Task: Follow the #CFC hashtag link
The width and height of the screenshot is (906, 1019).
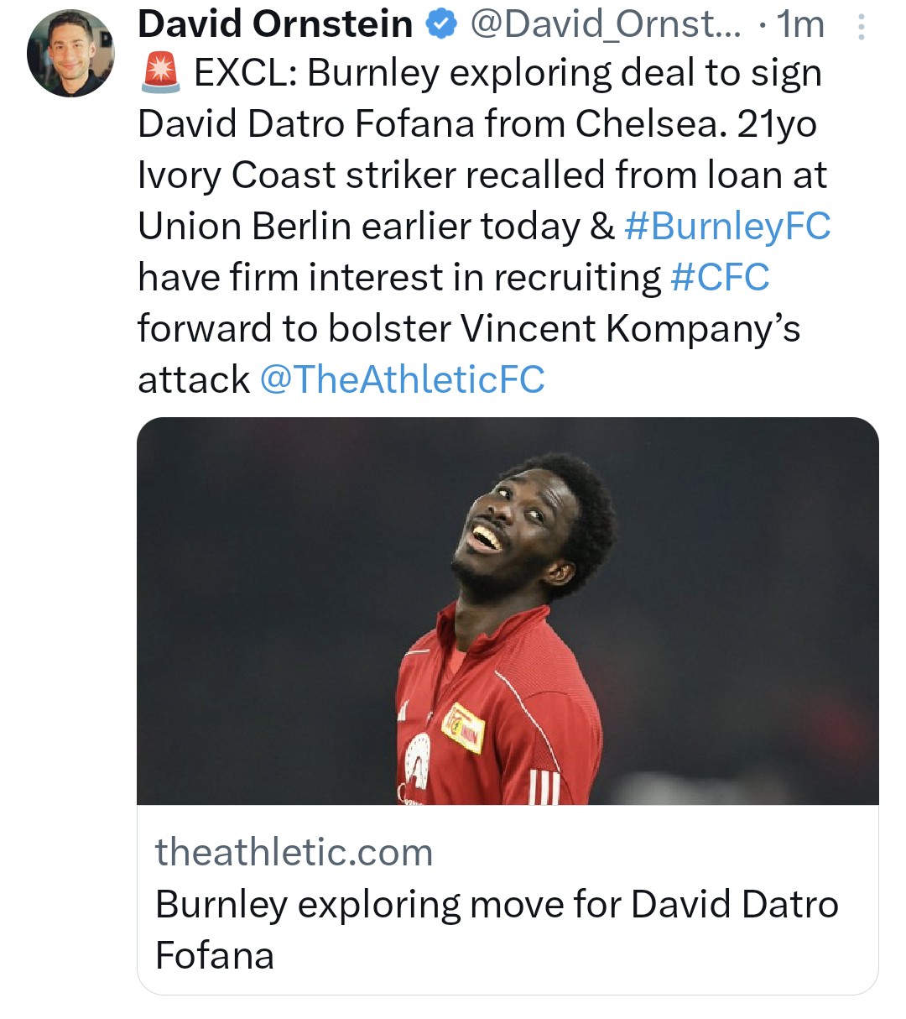Action: [x=720, y=278]
